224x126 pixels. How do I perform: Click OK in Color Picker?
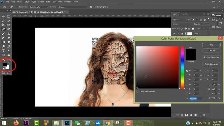[x=211, y=45]
